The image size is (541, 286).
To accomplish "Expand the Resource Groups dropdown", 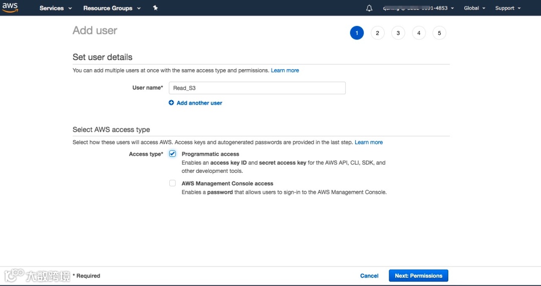I will (x=112, y=8).
